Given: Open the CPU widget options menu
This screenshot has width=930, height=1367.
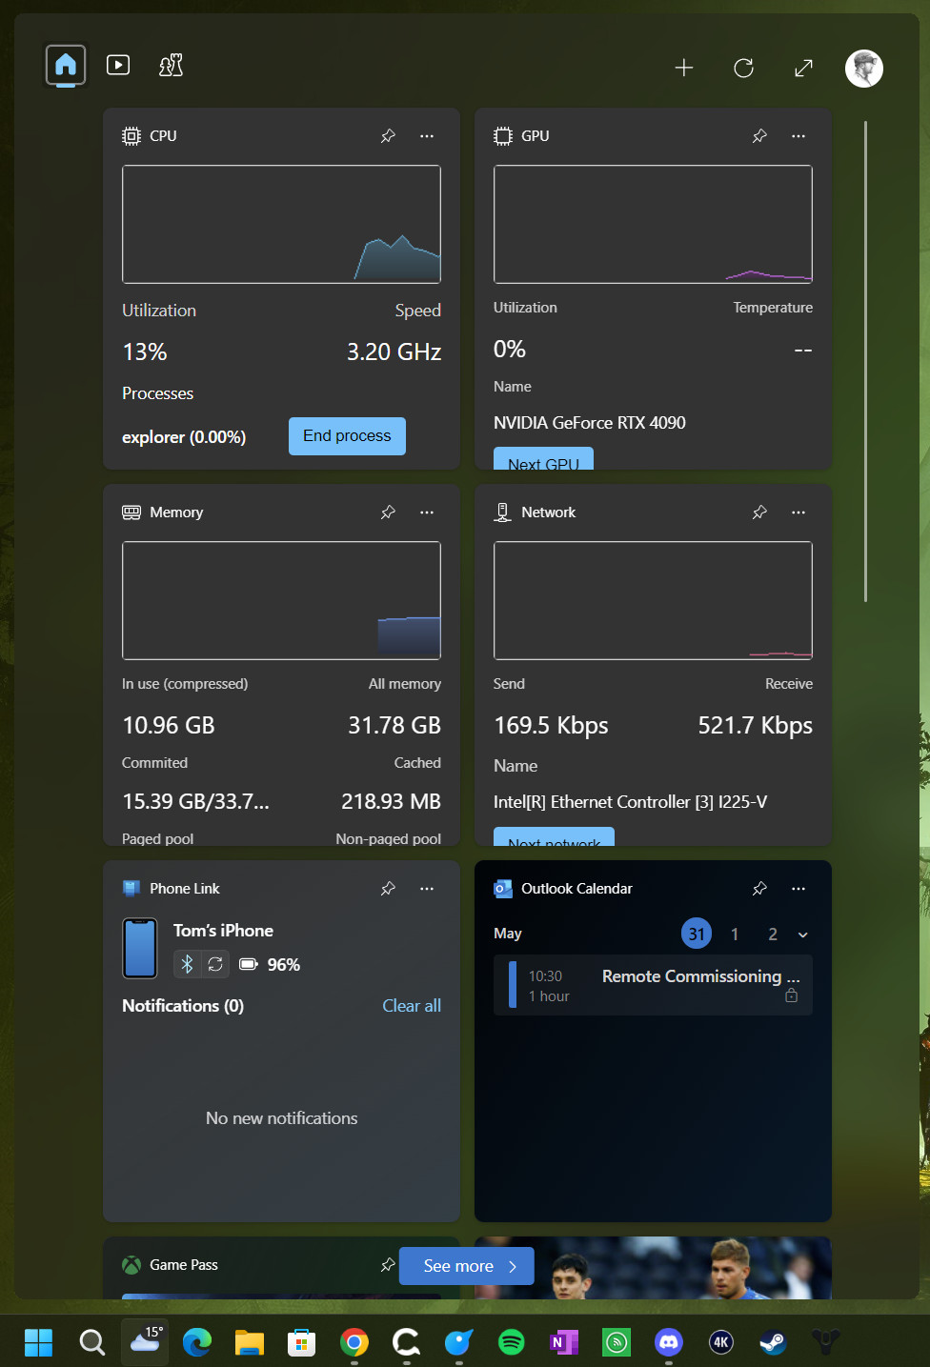Looking at the screenshot, I should (427, 136).
